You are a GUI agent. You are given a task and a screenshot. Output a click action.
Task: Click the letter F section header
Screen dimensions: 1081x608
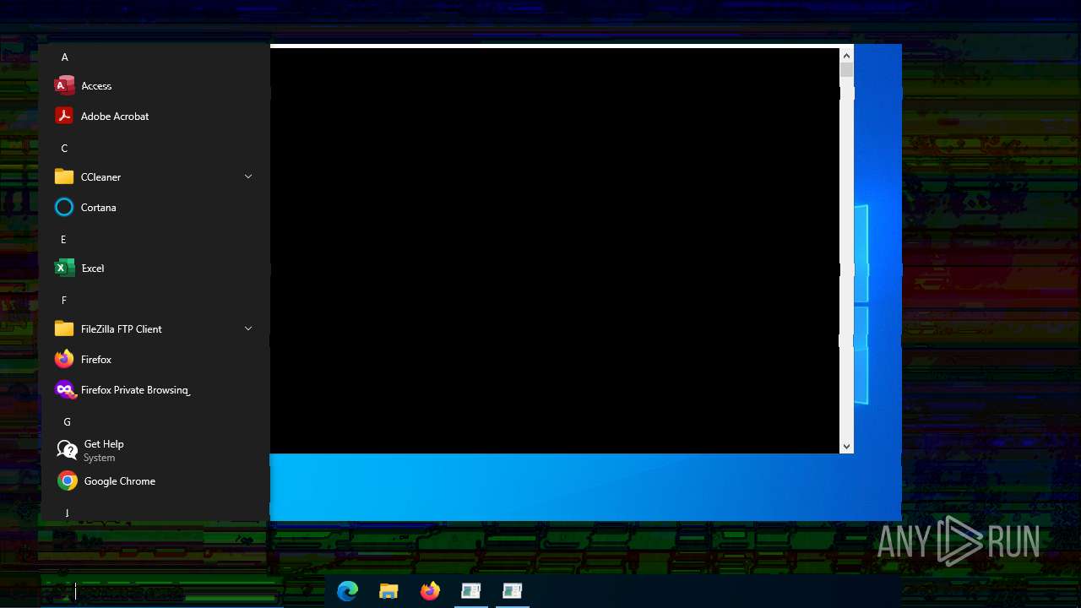click(x=64, y=301)
